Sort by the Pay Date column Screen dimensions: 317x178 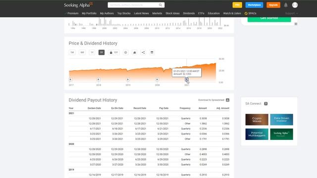point(164,108)
